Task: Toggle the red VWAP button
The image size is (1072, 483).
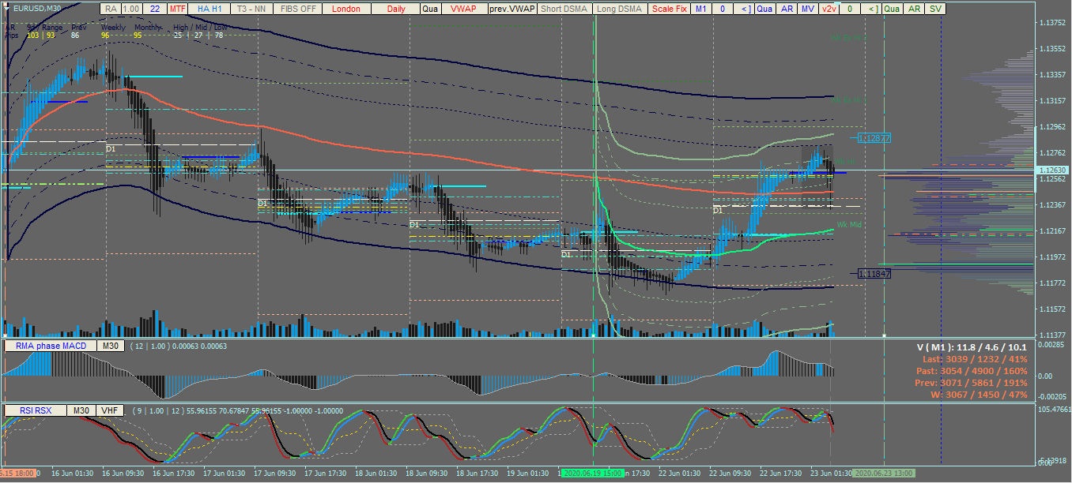Action: pos(464,9)
